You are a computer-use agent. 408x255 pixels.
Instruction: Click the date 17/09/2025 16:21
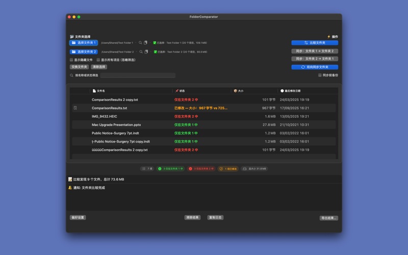tap(294, 108)
